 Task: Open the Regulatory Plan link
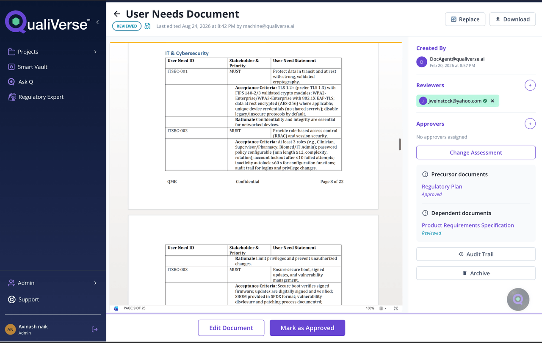(x=442, y=186)
